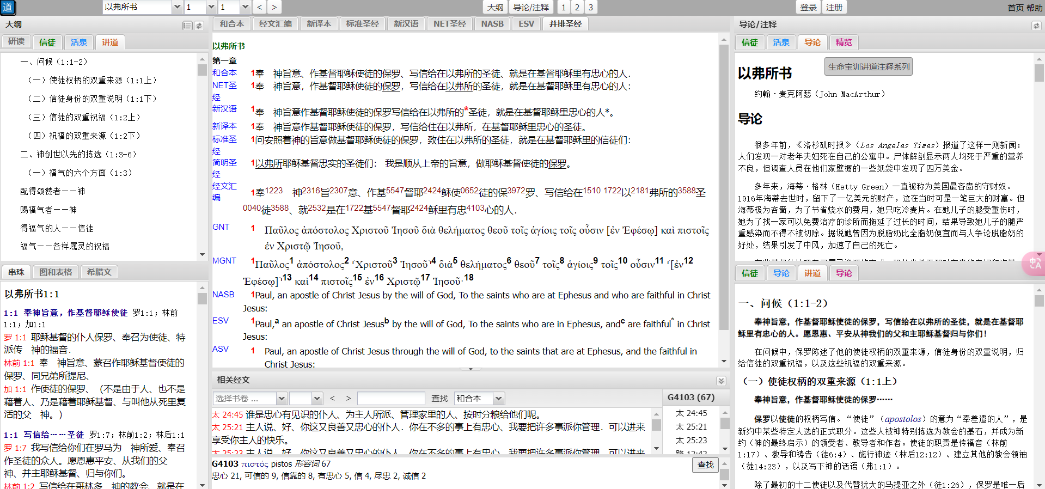Click the search text field in 相关经文
1045x489 pixels.
point(390,399)
